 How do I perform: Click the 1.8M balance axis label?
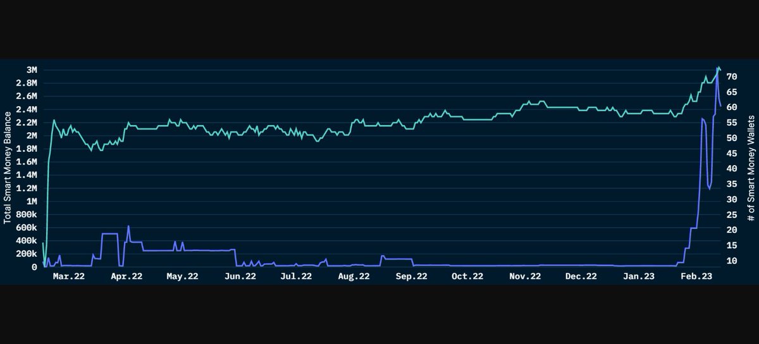tap(28, 149)
